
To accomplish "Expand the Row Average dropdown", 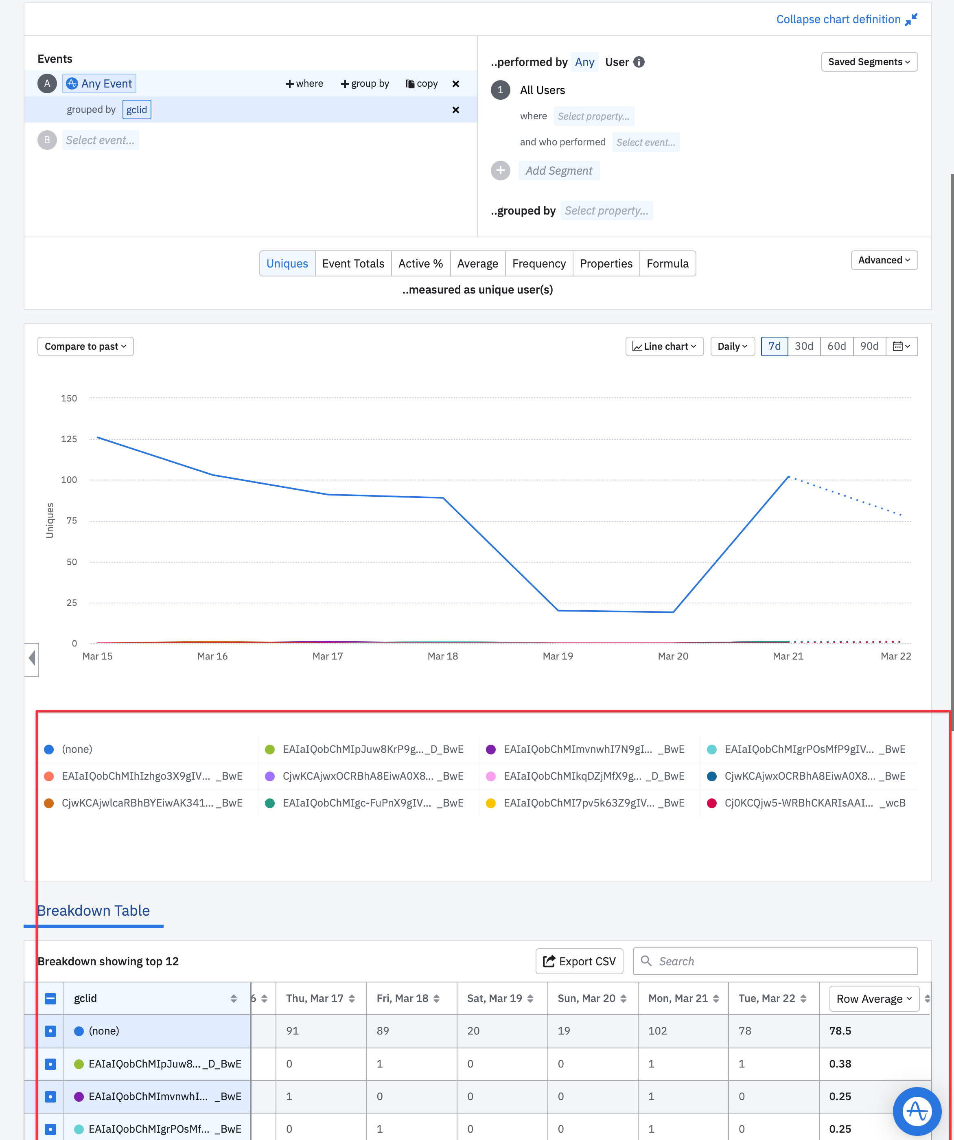I will [x=874, y=999].
